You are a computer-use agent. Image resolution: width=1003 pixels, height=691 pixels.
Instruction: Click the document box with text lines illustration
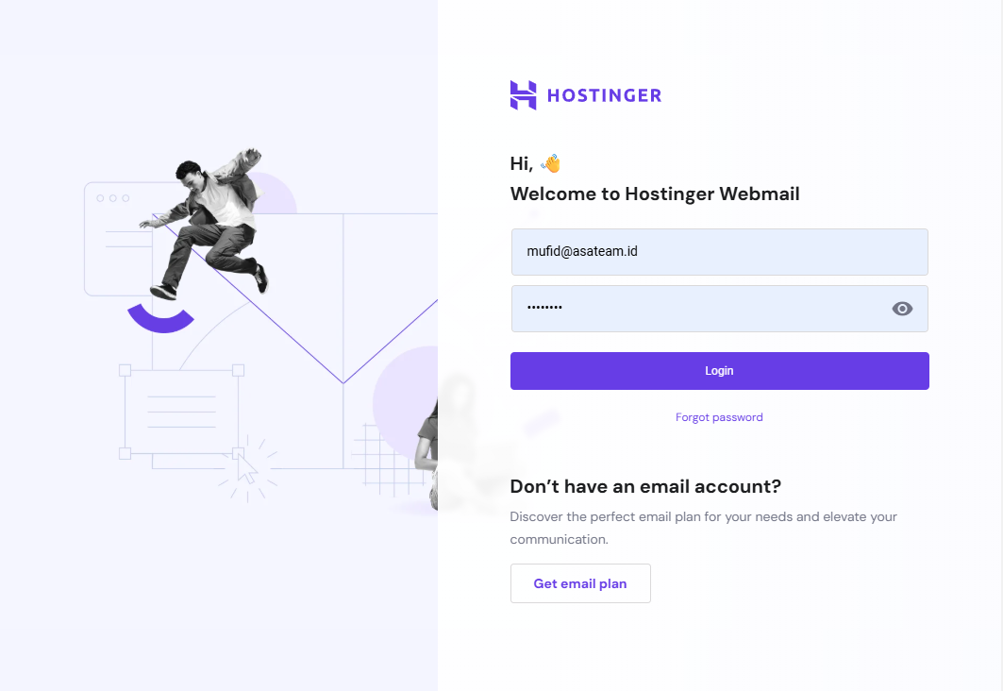(182, 412)
